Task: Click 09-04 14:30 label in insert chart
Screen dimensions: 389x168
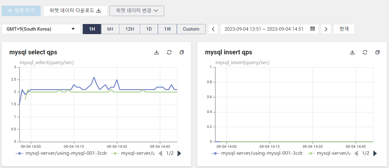Action: [x=313, y=147]
